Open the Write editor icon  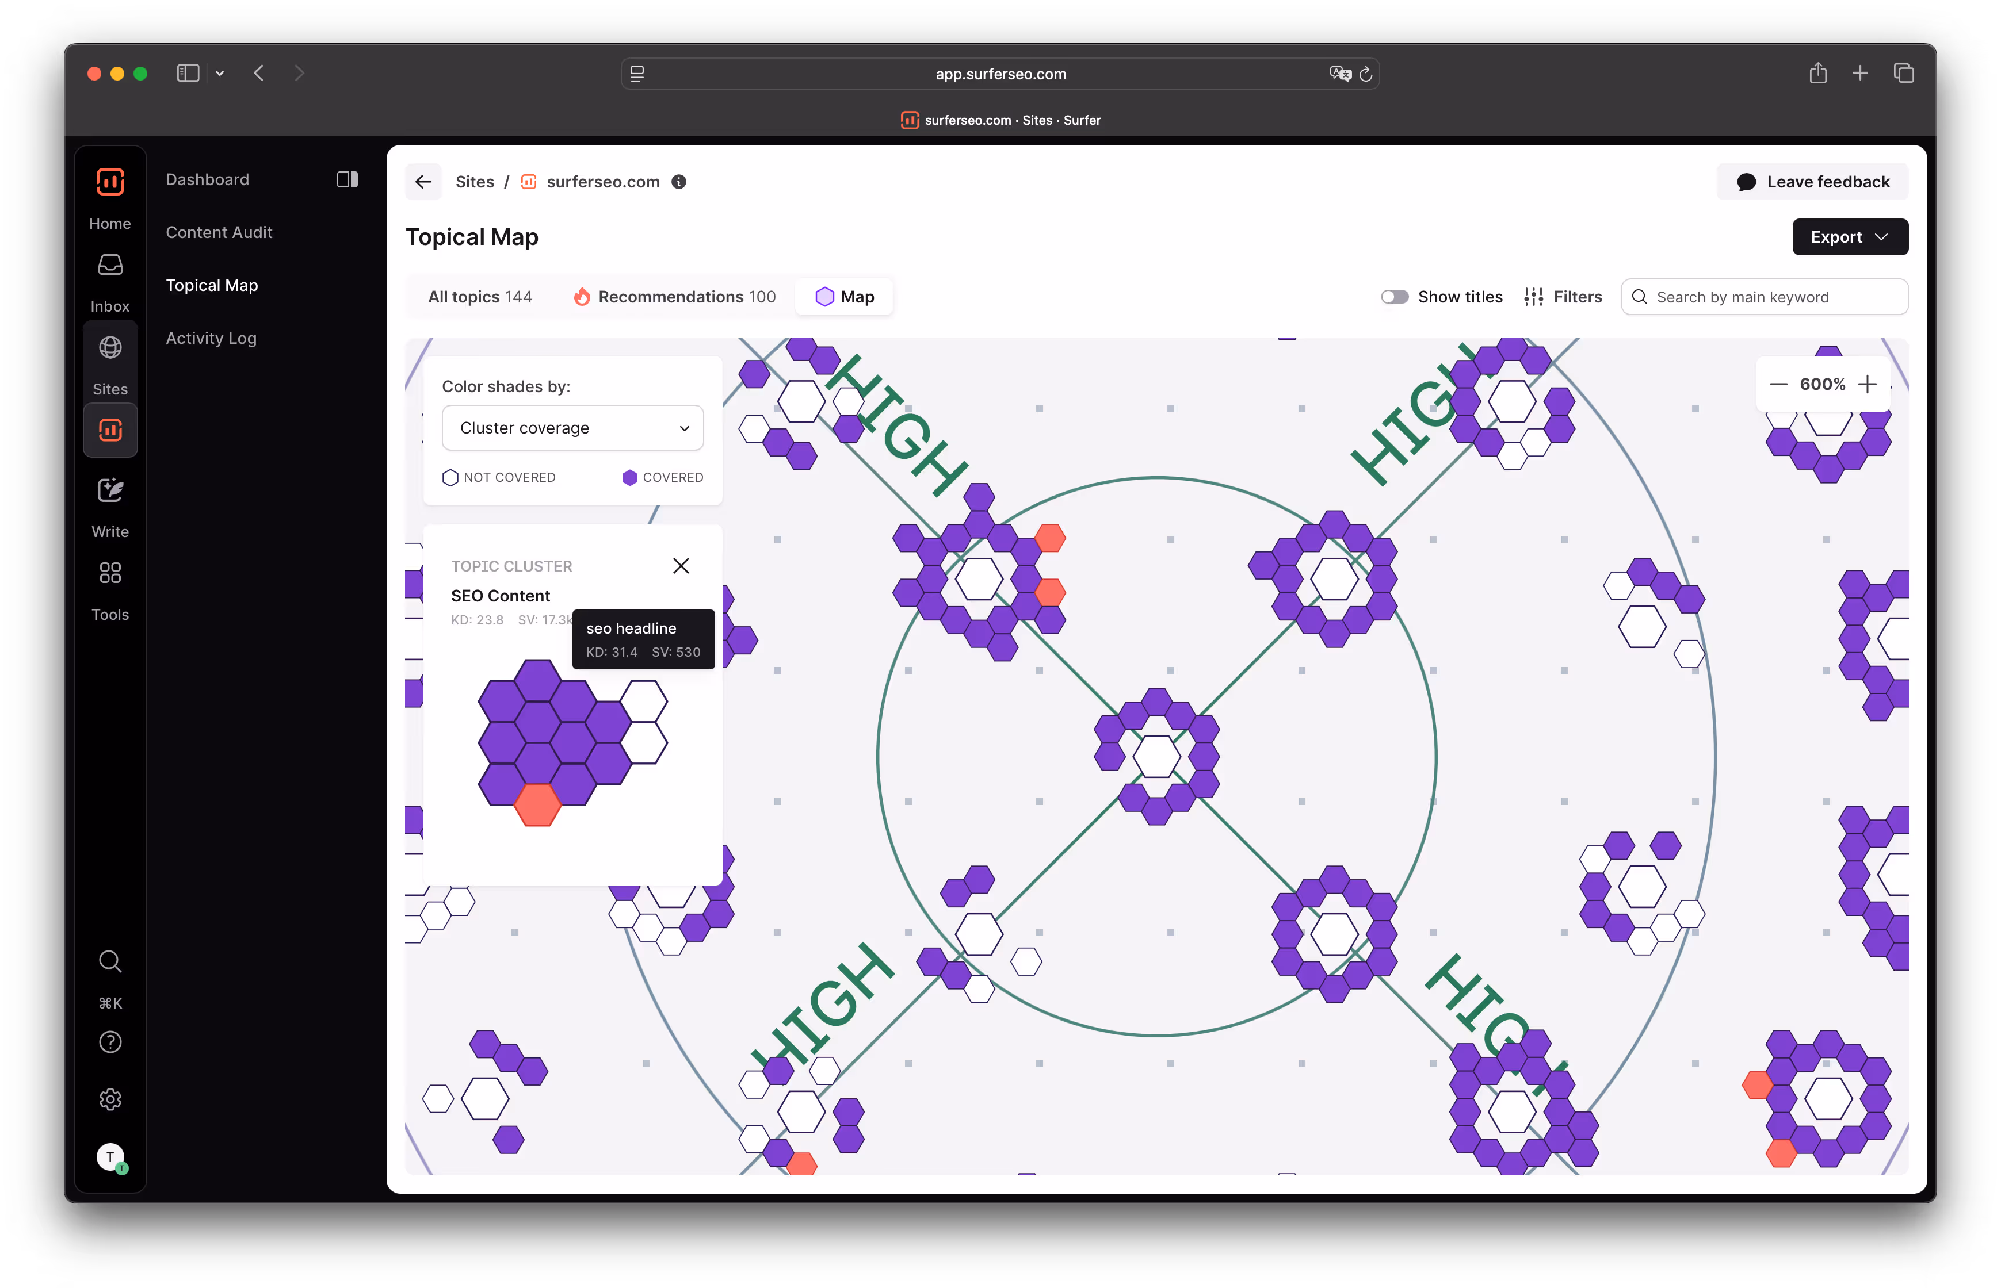pos(110,491)
